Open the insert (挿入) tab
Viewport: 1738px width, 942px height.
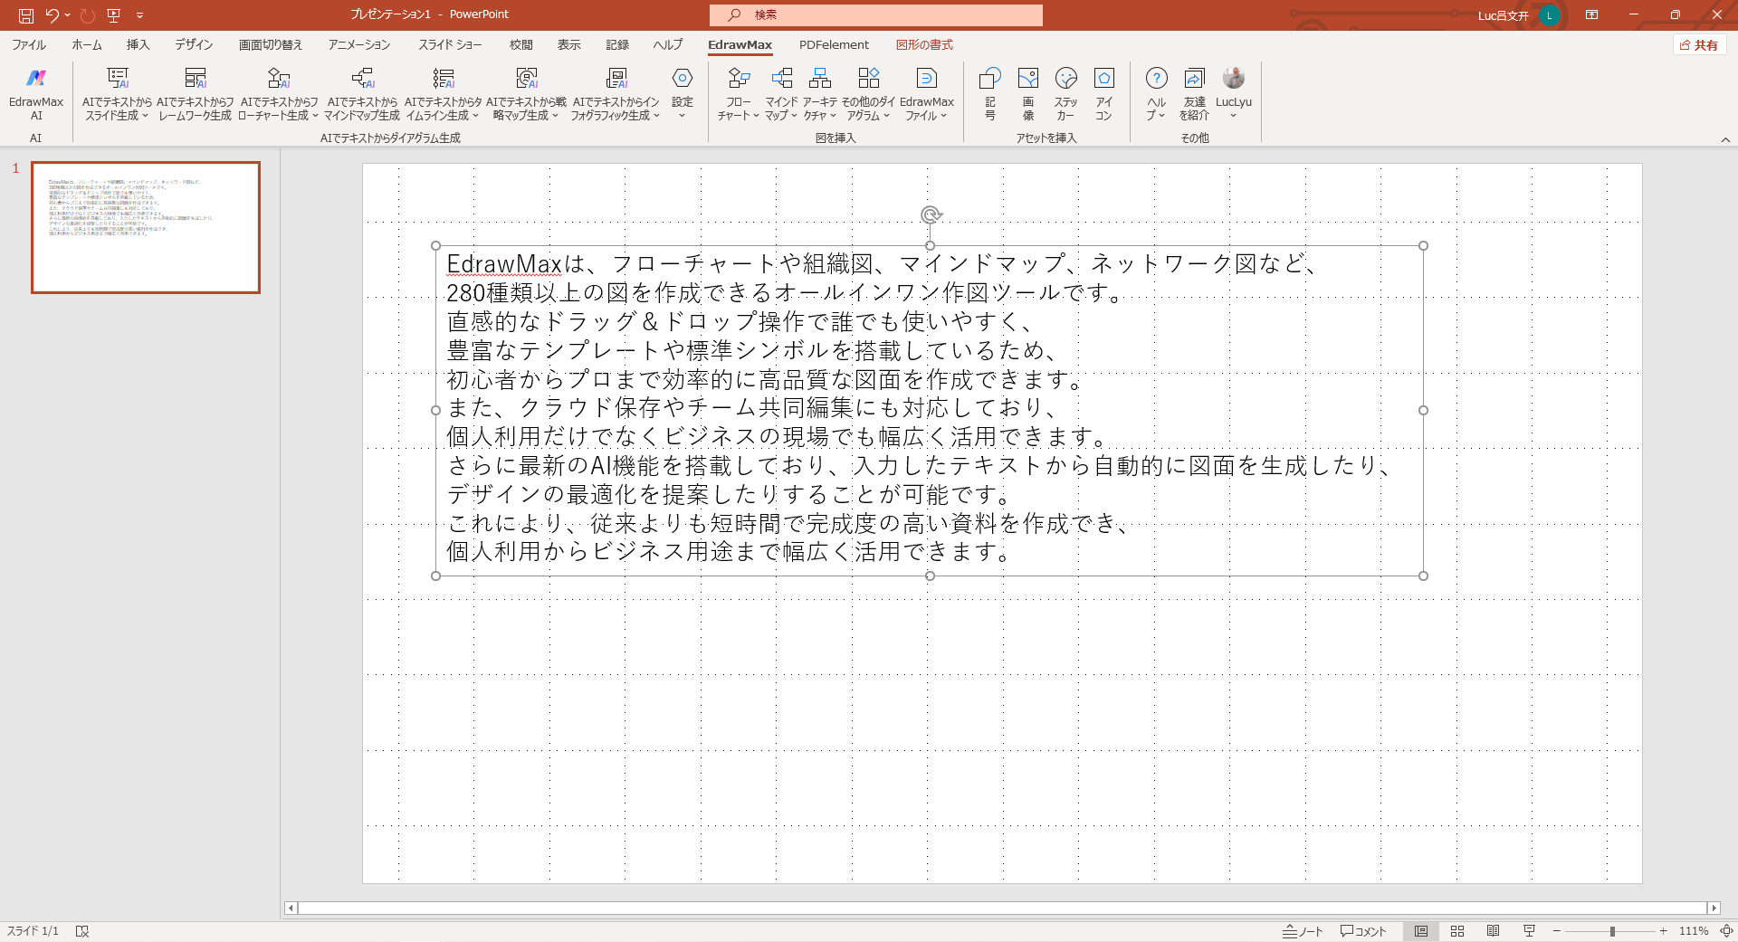click(138, 45)
